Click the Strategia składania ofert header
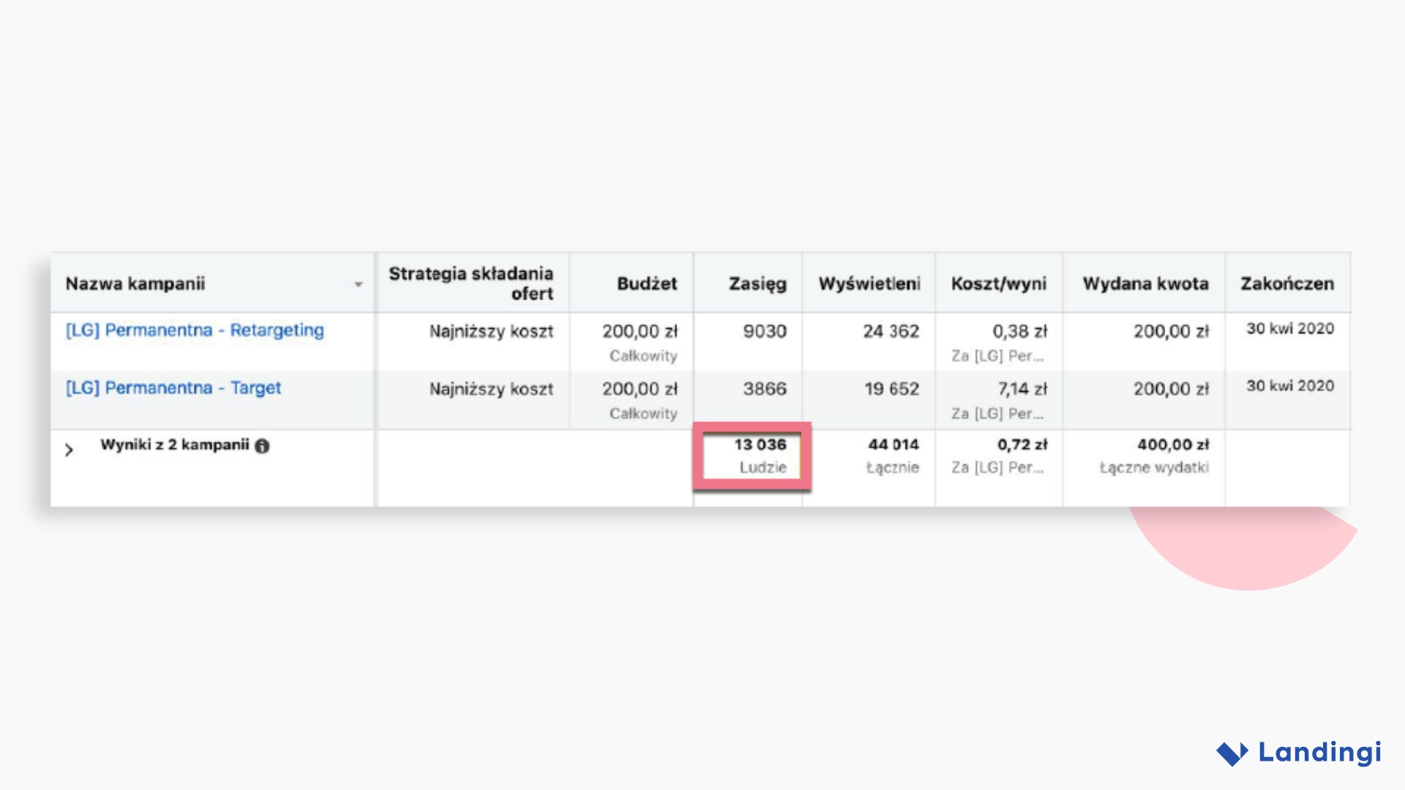Viewport: 1405px width, 790px height. [x=471, y=282]
